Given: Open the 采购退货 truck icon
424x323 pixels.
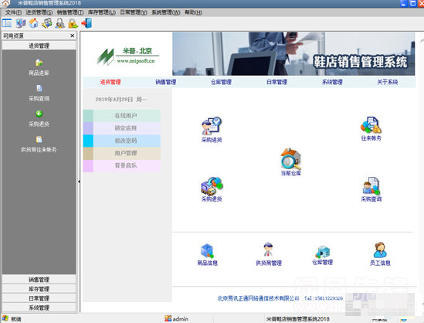Looking at the screenshot, I should (x=212, y=186).
